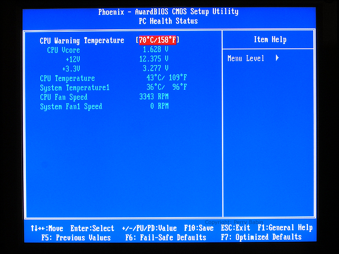Click the F6: Fail-Safe Defaults hint
Image resolution: width=339 pixels, height=254 pixels.
coord(166,237)
